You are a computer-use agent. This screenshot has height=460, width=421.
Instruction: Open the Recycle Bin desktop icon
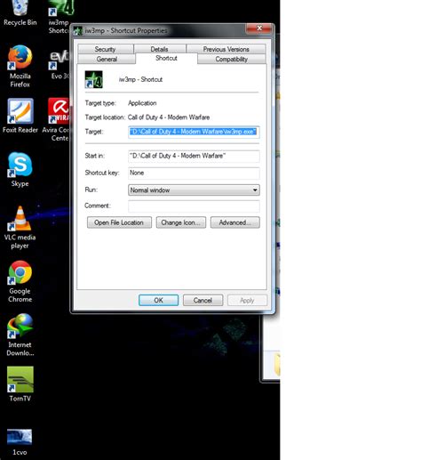[x=20, y=13]
